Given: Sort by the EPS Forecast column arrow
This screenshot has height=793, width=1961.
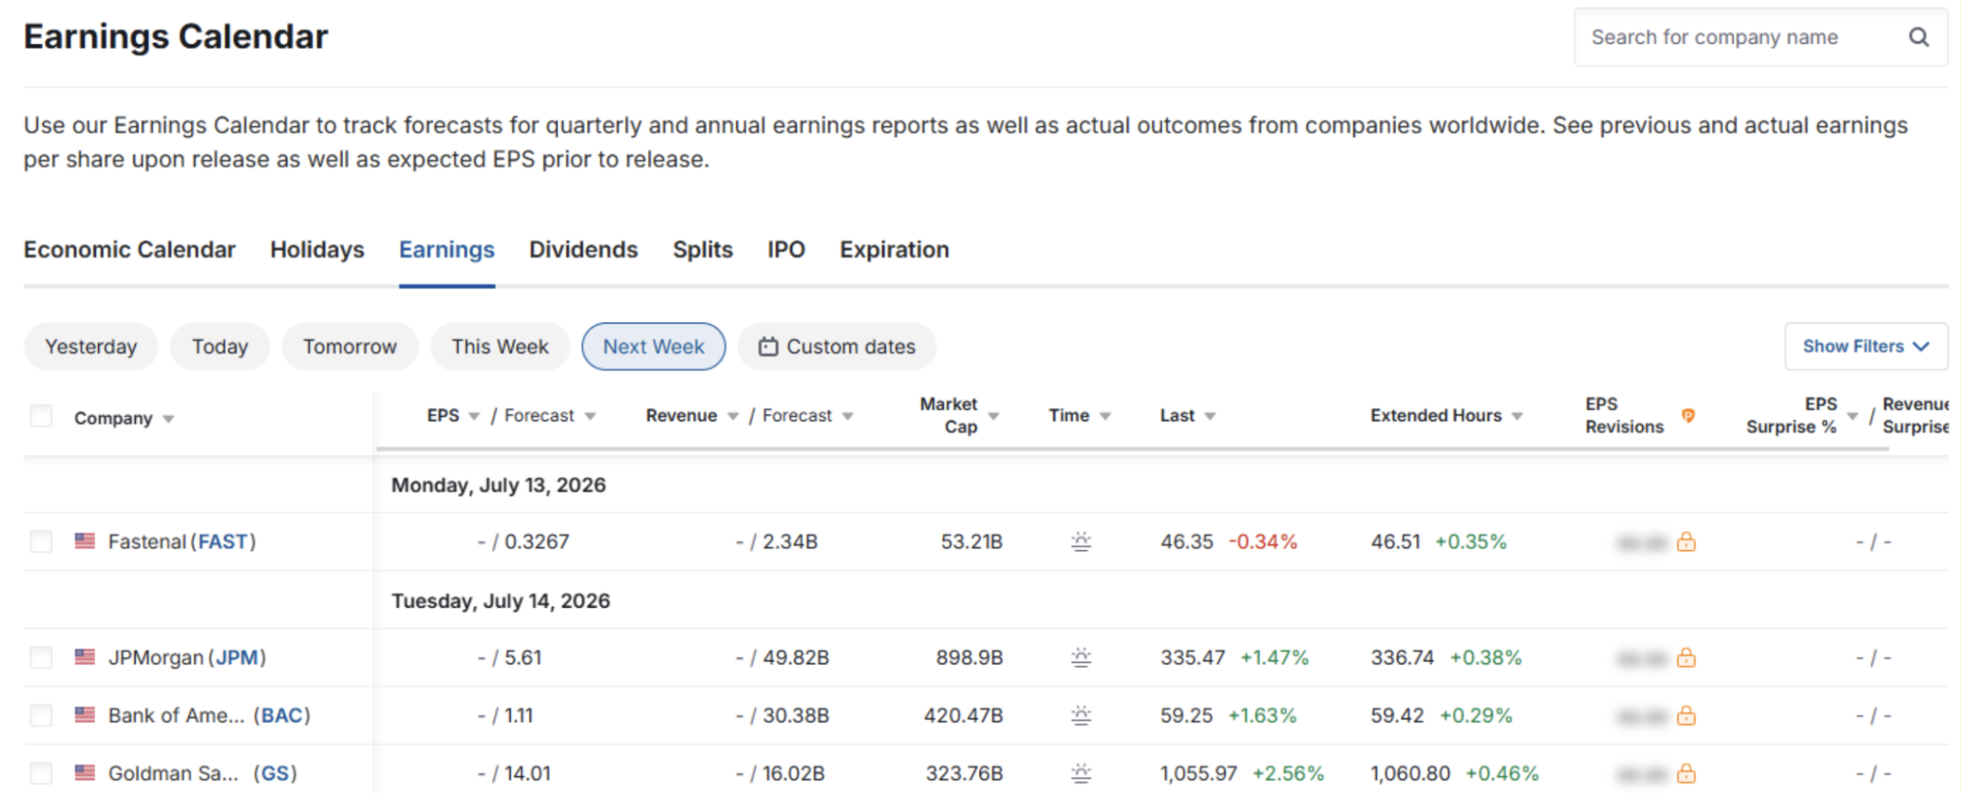Looking at the screenshot, I should 590,416.
